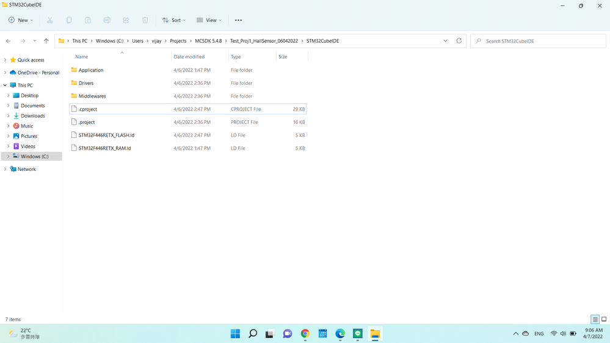Open Teams Chat taskbar icon
610x343 pixels.
pos(288,334)
